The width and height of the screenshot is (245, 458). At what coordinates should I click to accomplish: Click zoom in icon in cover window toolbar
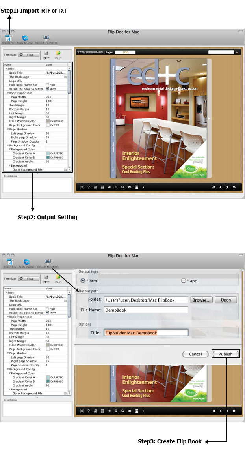116,187
